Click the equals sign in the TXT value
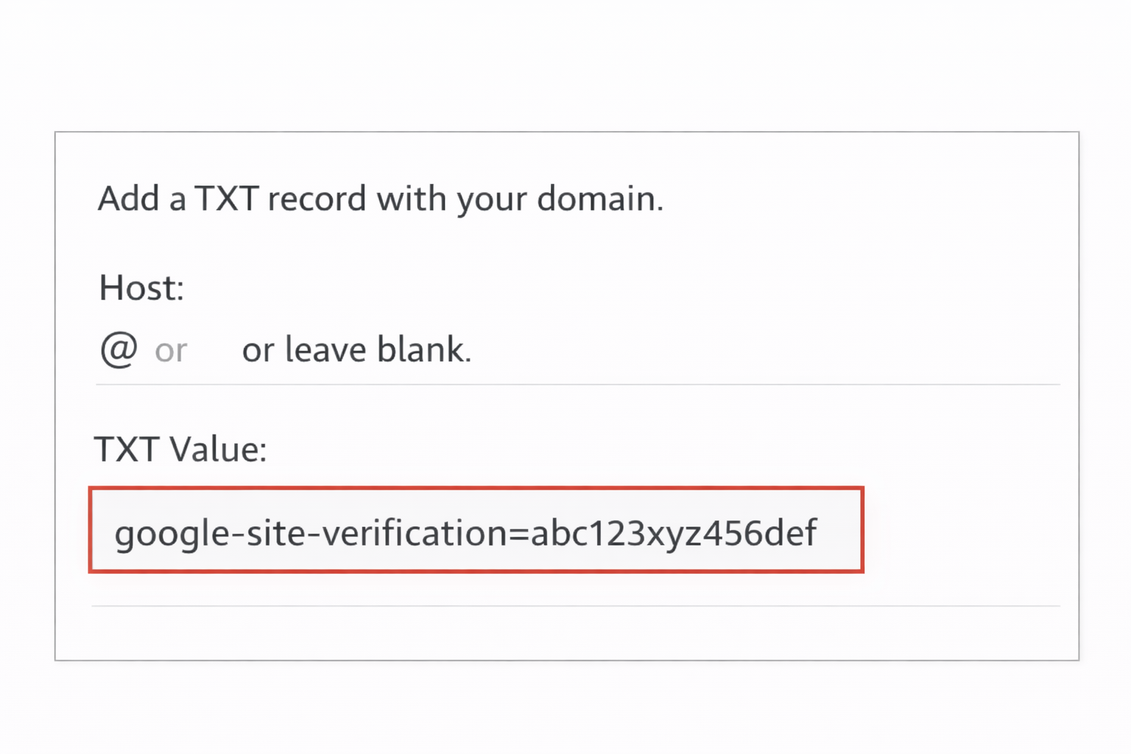Screen dimensions: 1131x754 point(518,533)
